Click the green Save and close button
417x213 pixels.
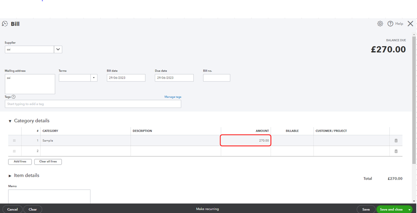tap(391, 209)
